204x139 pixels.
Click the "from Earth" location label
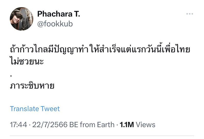coord(97,124)
